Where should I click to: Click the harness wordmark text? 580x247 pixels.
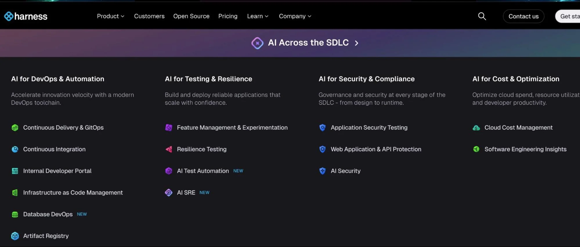(31, 17)
